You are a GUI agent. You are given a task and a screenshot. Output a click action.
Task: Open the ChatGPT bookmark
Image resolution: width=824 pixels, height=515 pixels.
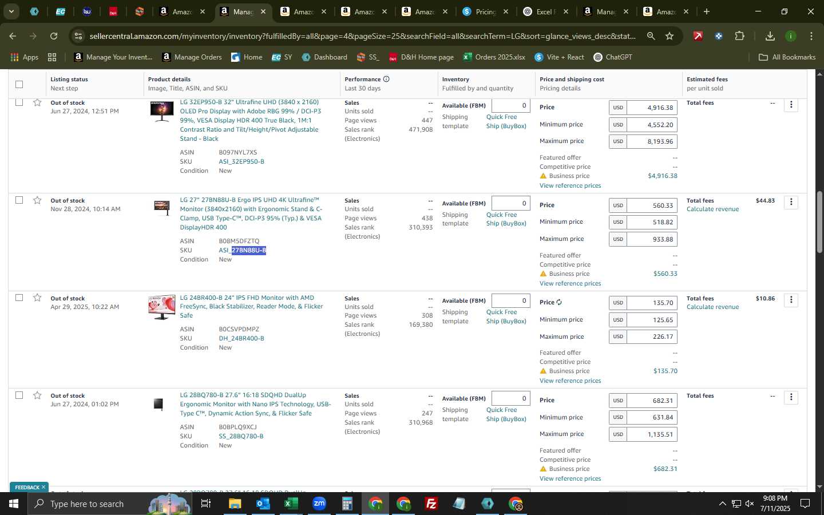click(x=613, y=57)
